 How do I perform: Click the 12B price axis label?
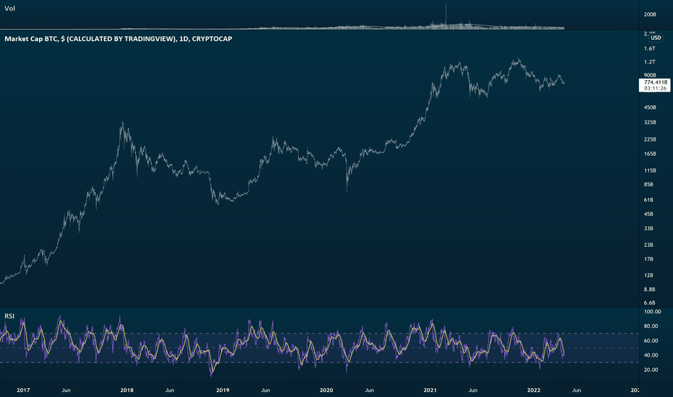648,275
